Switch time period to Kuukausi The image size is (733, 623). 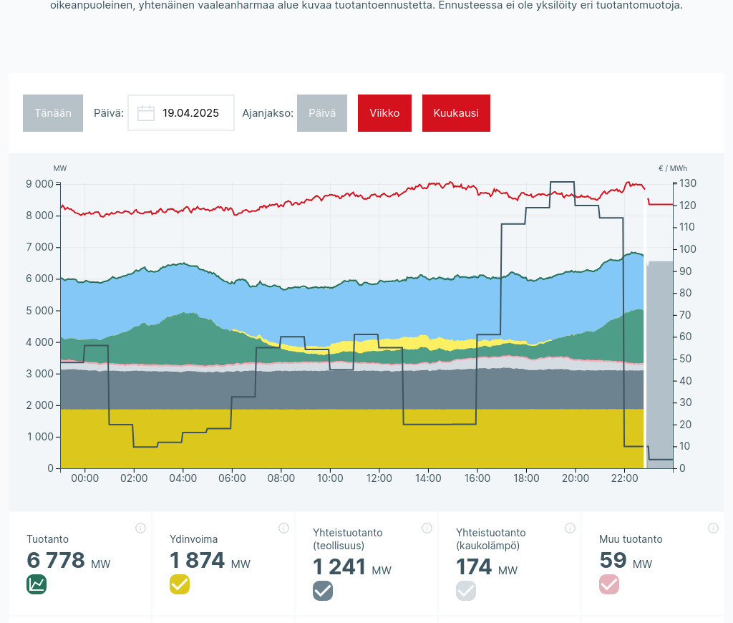pos(456,113)
